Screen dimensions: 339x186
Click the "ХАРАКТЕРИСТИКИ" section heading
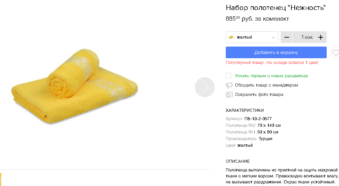coord(244,110)
